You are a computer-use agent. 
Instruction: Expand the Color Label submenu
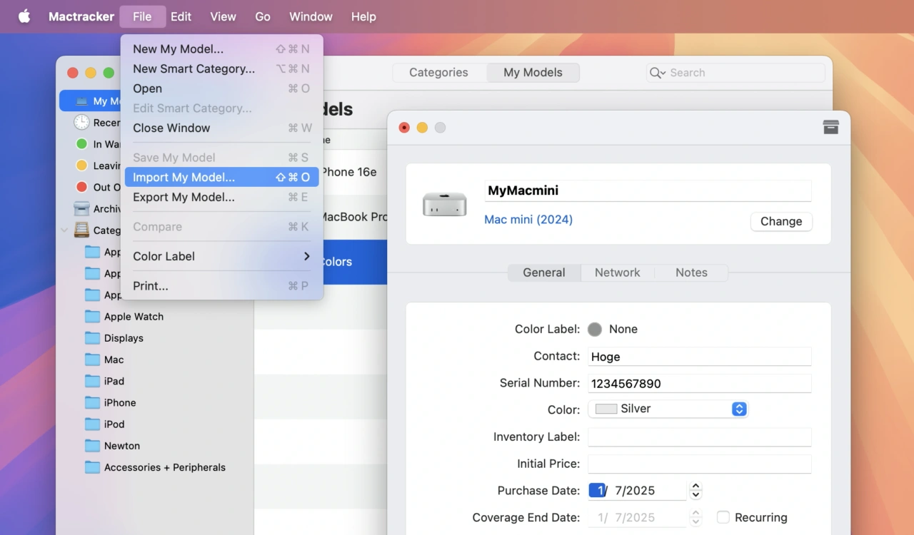pos(221,256)
